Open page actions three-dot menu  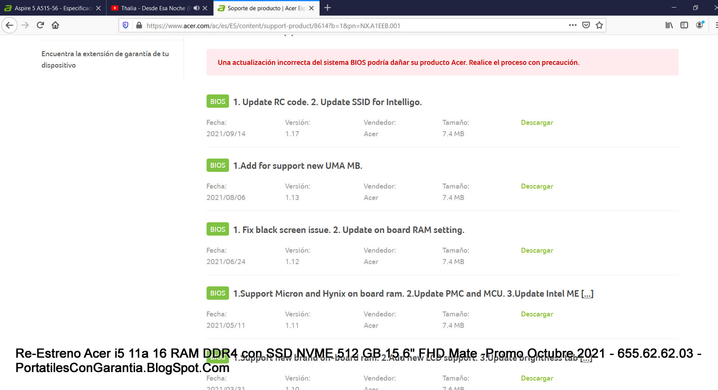[573, 25]
